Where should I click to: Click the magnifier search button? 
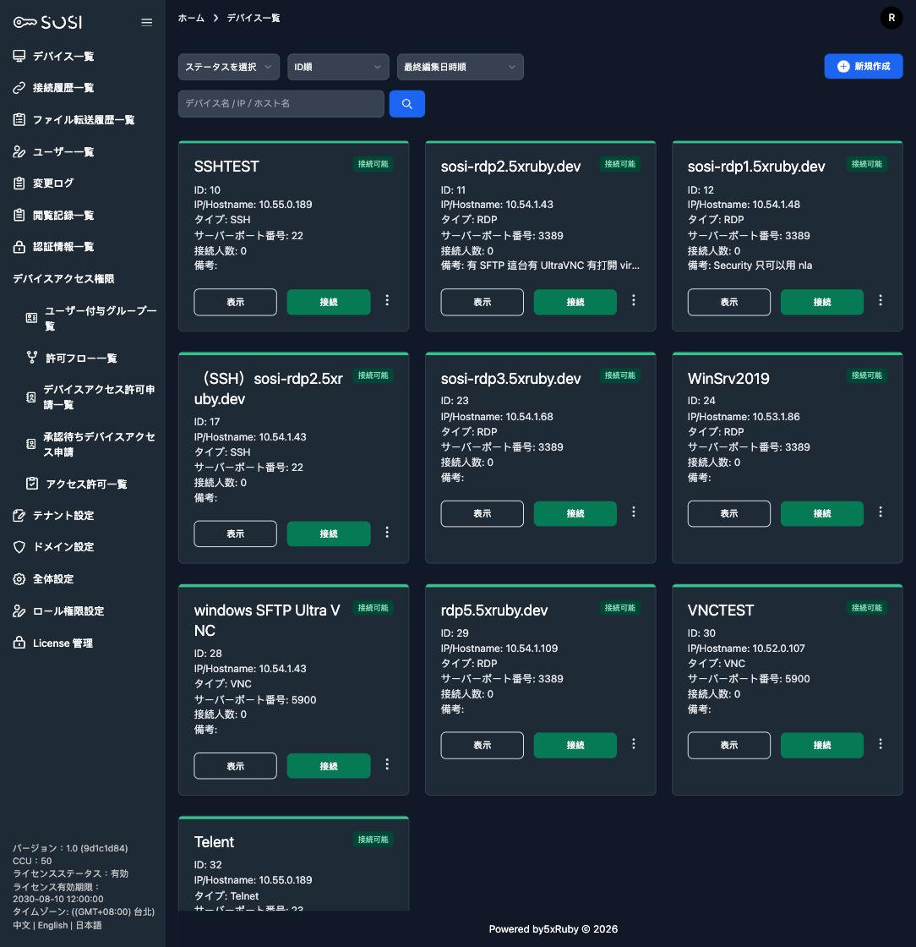coord(406,104)
